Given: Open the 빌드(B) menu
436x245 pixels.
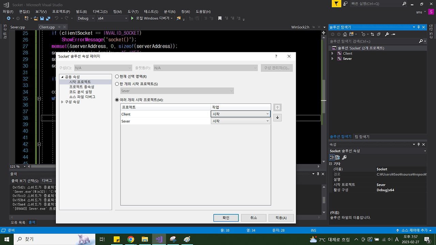Looking at the screenshot, I should click(81, 12).
